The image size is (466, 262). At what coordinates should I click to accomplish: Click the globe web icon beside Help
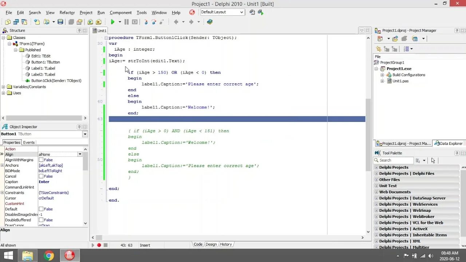coord(192,12)
